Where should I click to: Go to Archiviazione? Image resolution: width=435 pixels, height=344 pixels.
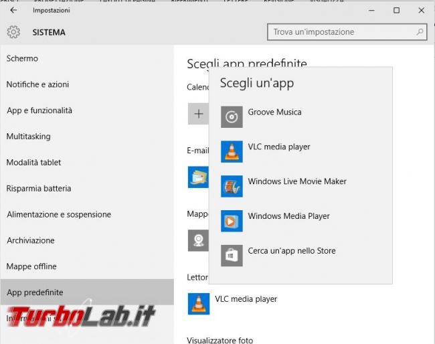coord(87,240)
